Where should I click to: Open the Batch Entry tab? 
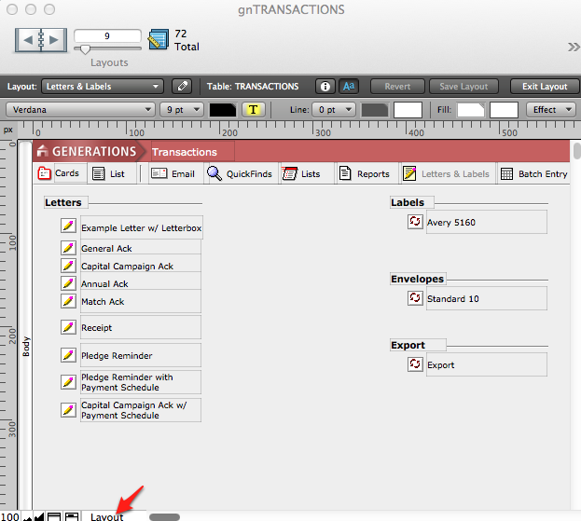(x=533, y=173)
